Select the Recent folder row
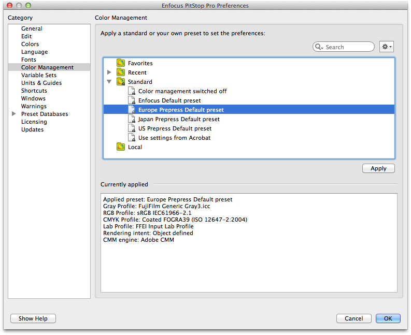411x335 pixels. tap(249, 72)
